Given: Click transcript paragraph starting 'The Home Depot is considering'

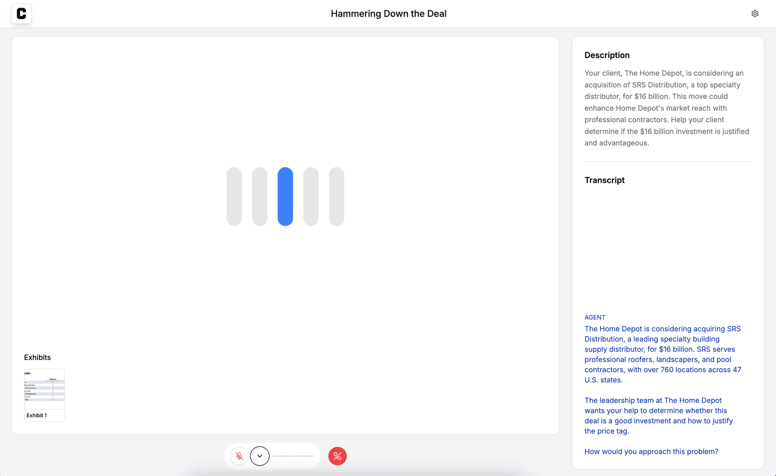Looking at the screenshot, I should click(x=663, y=354).
